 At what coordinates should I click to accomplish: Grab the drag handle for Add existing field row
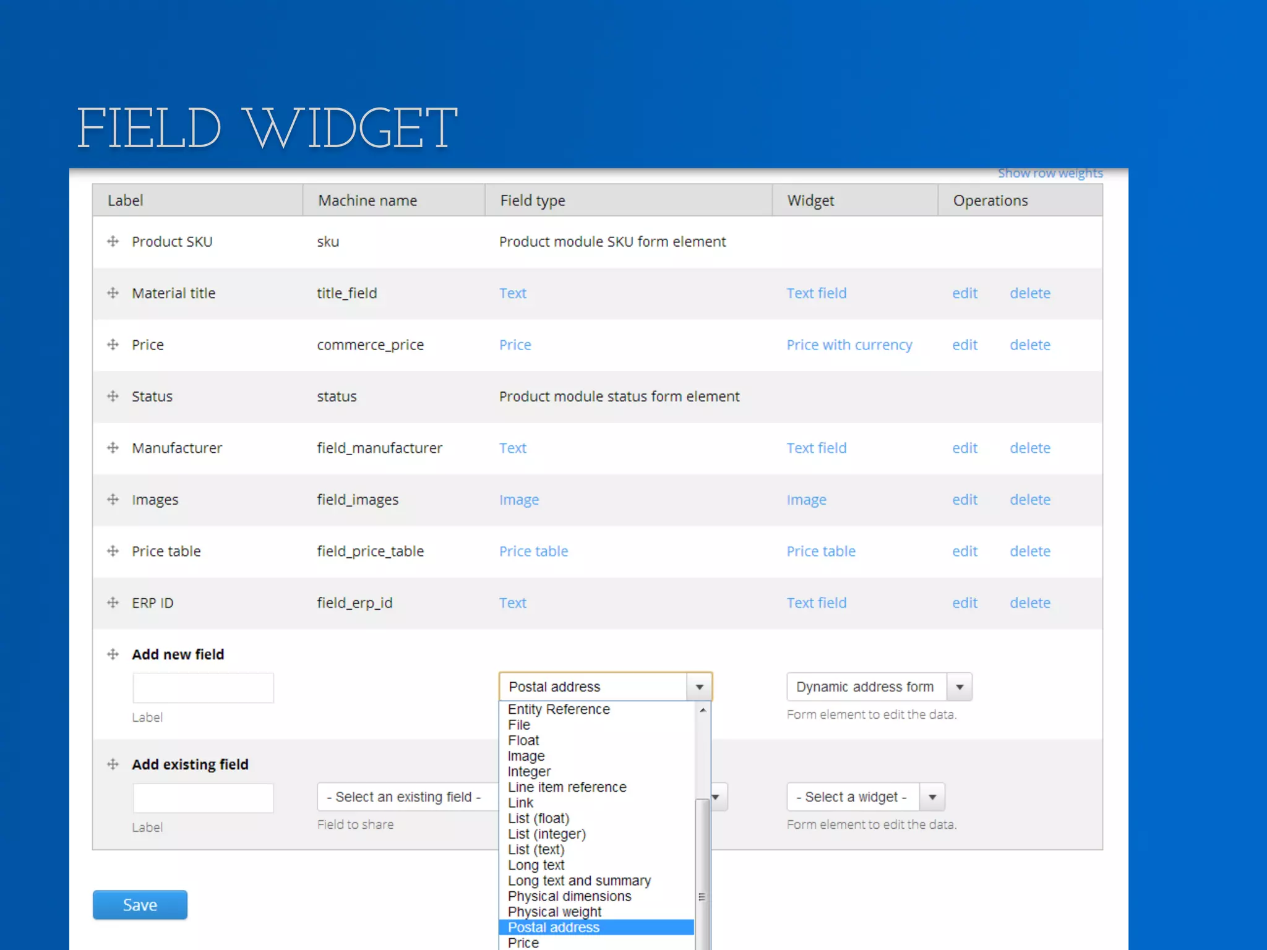113,764
